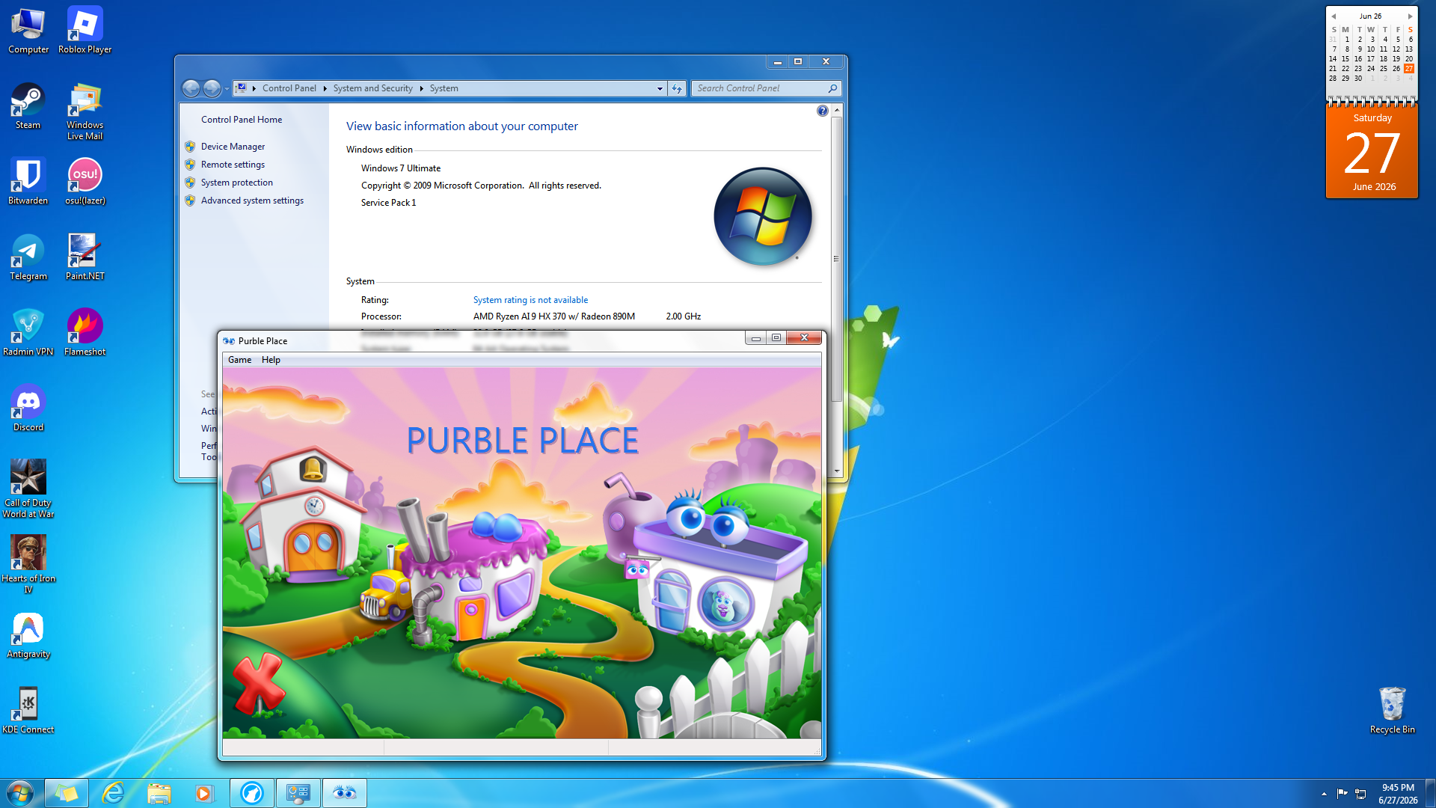Click the Control Panel Back arrow button
Image resolution: width=1436 pixels, height=808 pixels.
pos(191,88)
